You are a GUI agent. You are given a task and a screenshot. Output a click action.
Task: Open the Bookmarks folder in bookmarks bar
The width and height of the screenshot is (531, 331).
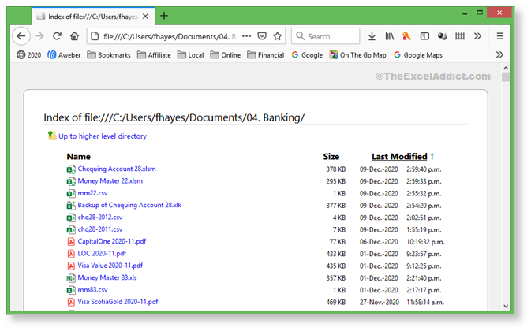tap(109, 54)
